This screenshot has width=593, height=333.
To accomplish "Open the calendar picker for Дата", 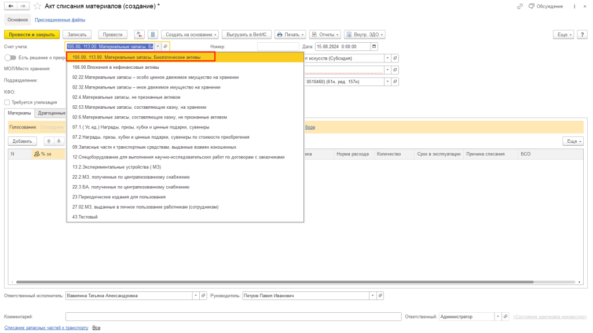I will (374, 46).
